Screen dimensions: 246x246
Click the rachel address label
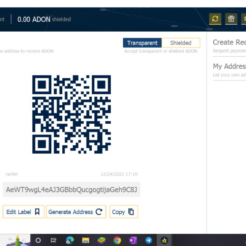[11, 174]
